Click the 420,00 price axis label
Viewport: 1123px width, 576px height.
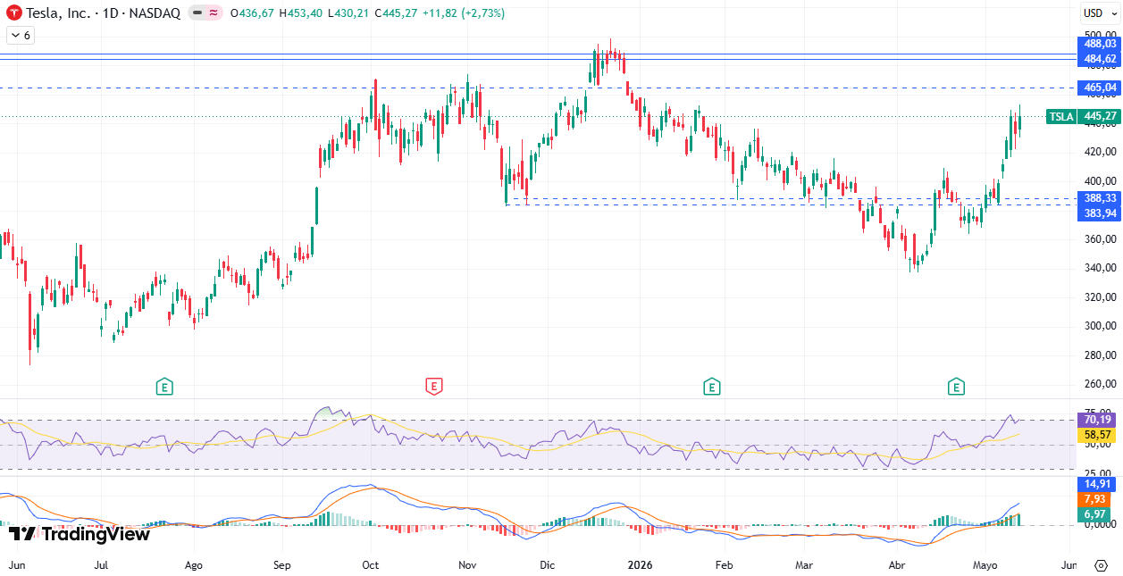click(x=1099, y=152)
